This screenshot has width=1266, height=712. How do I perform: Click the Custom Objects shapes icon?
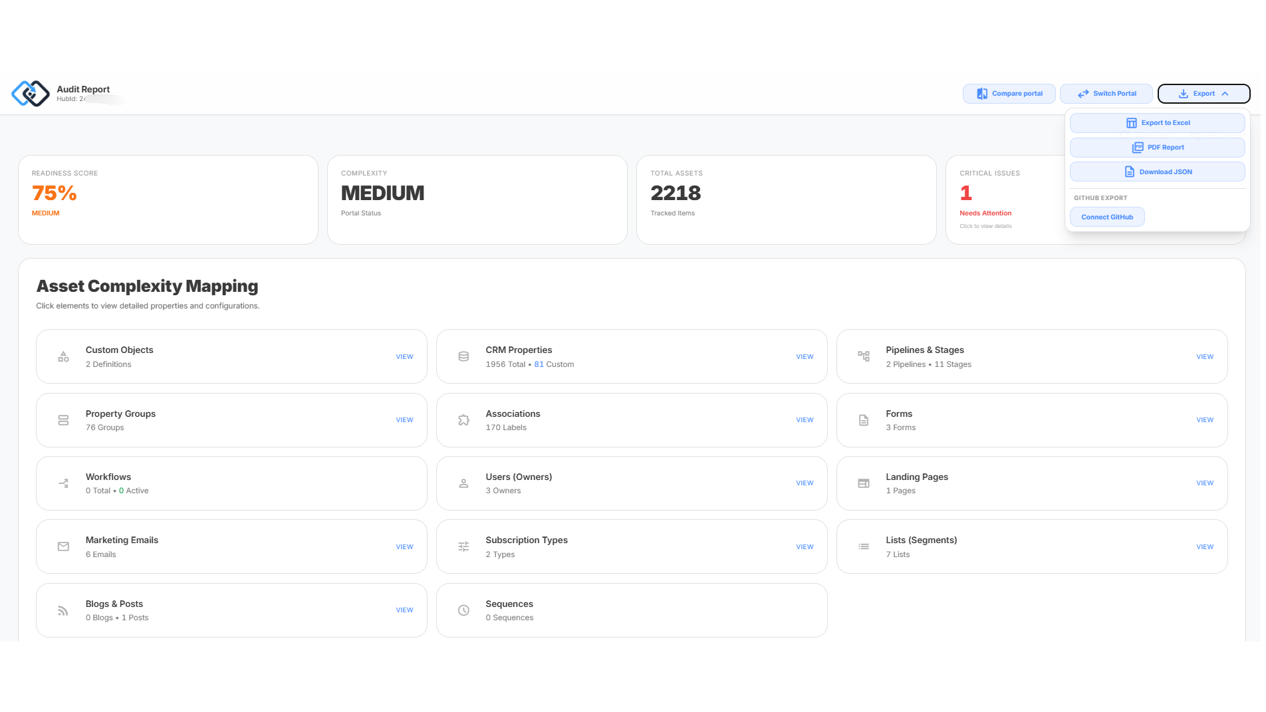coord(63,357)
